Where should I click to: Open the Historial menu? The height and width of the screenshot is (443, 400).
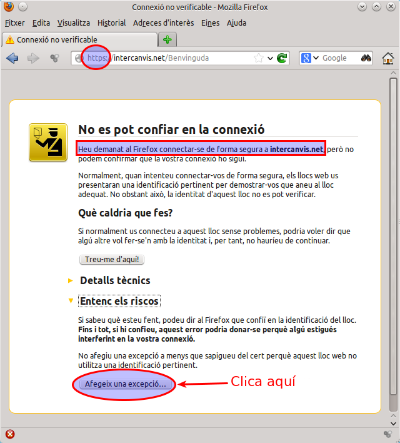tap(111, 23)
